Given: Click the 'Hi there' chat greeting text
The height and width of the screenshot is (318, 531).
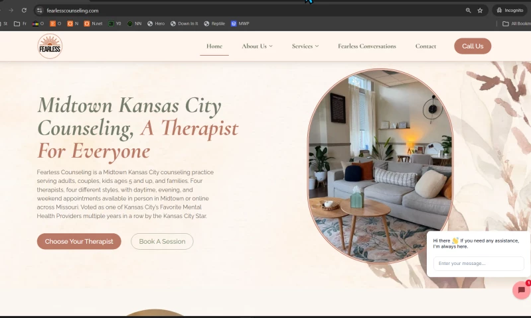Looking at the screenshot, I should tap(476, 244).
